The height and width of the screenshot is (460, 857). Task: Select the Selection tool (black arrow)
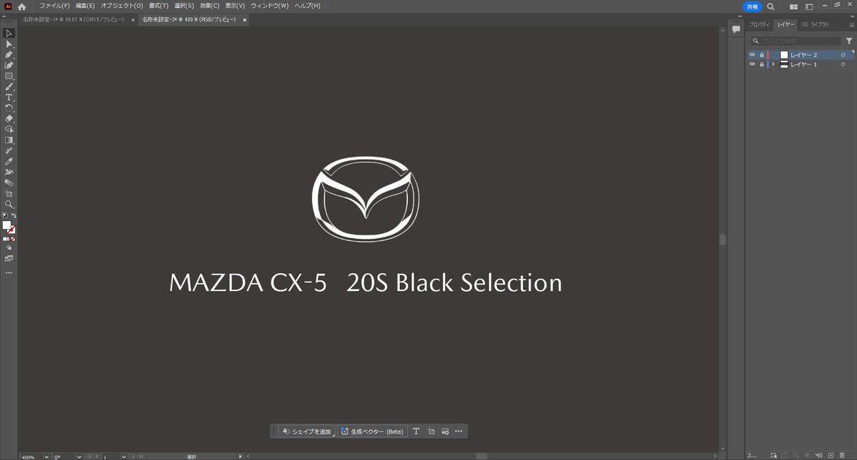click(9, 33)
